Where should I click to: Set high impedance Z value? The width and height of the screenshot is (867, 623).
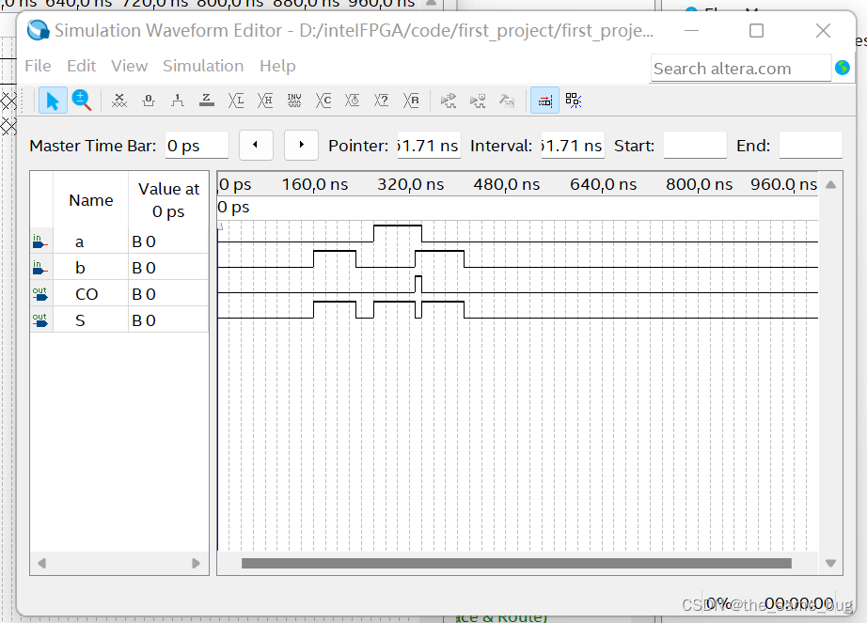click(x=206, y=101)
